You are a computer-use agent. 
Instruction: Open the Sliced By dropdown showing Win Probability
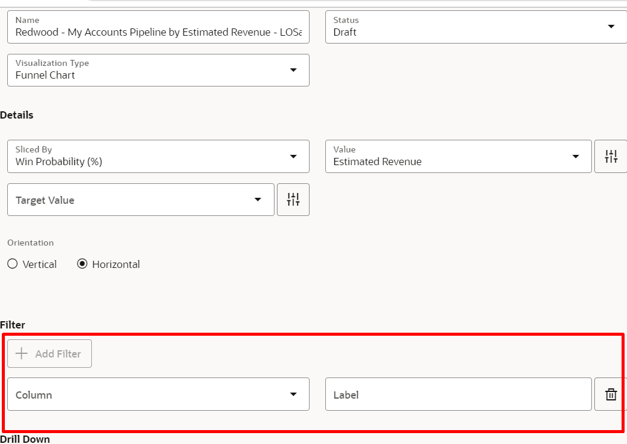158,156
